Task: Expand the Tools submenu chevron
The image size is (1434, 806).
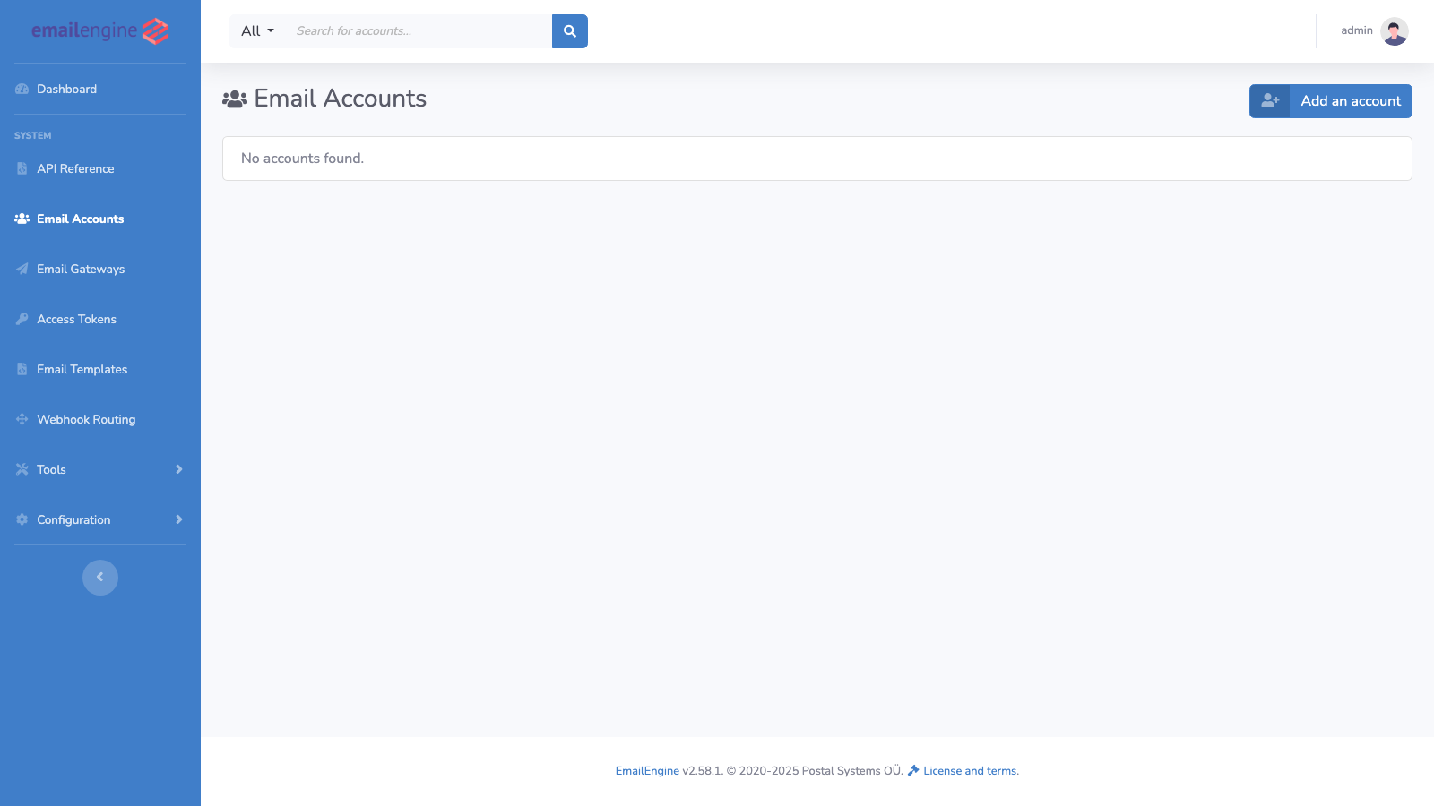Action: (178, 469)
